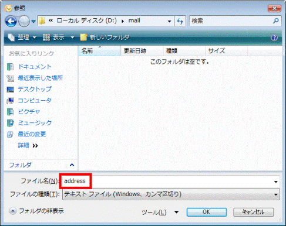Open コンピュータ favorite link
286x226 pixels.
coord(35,100)
